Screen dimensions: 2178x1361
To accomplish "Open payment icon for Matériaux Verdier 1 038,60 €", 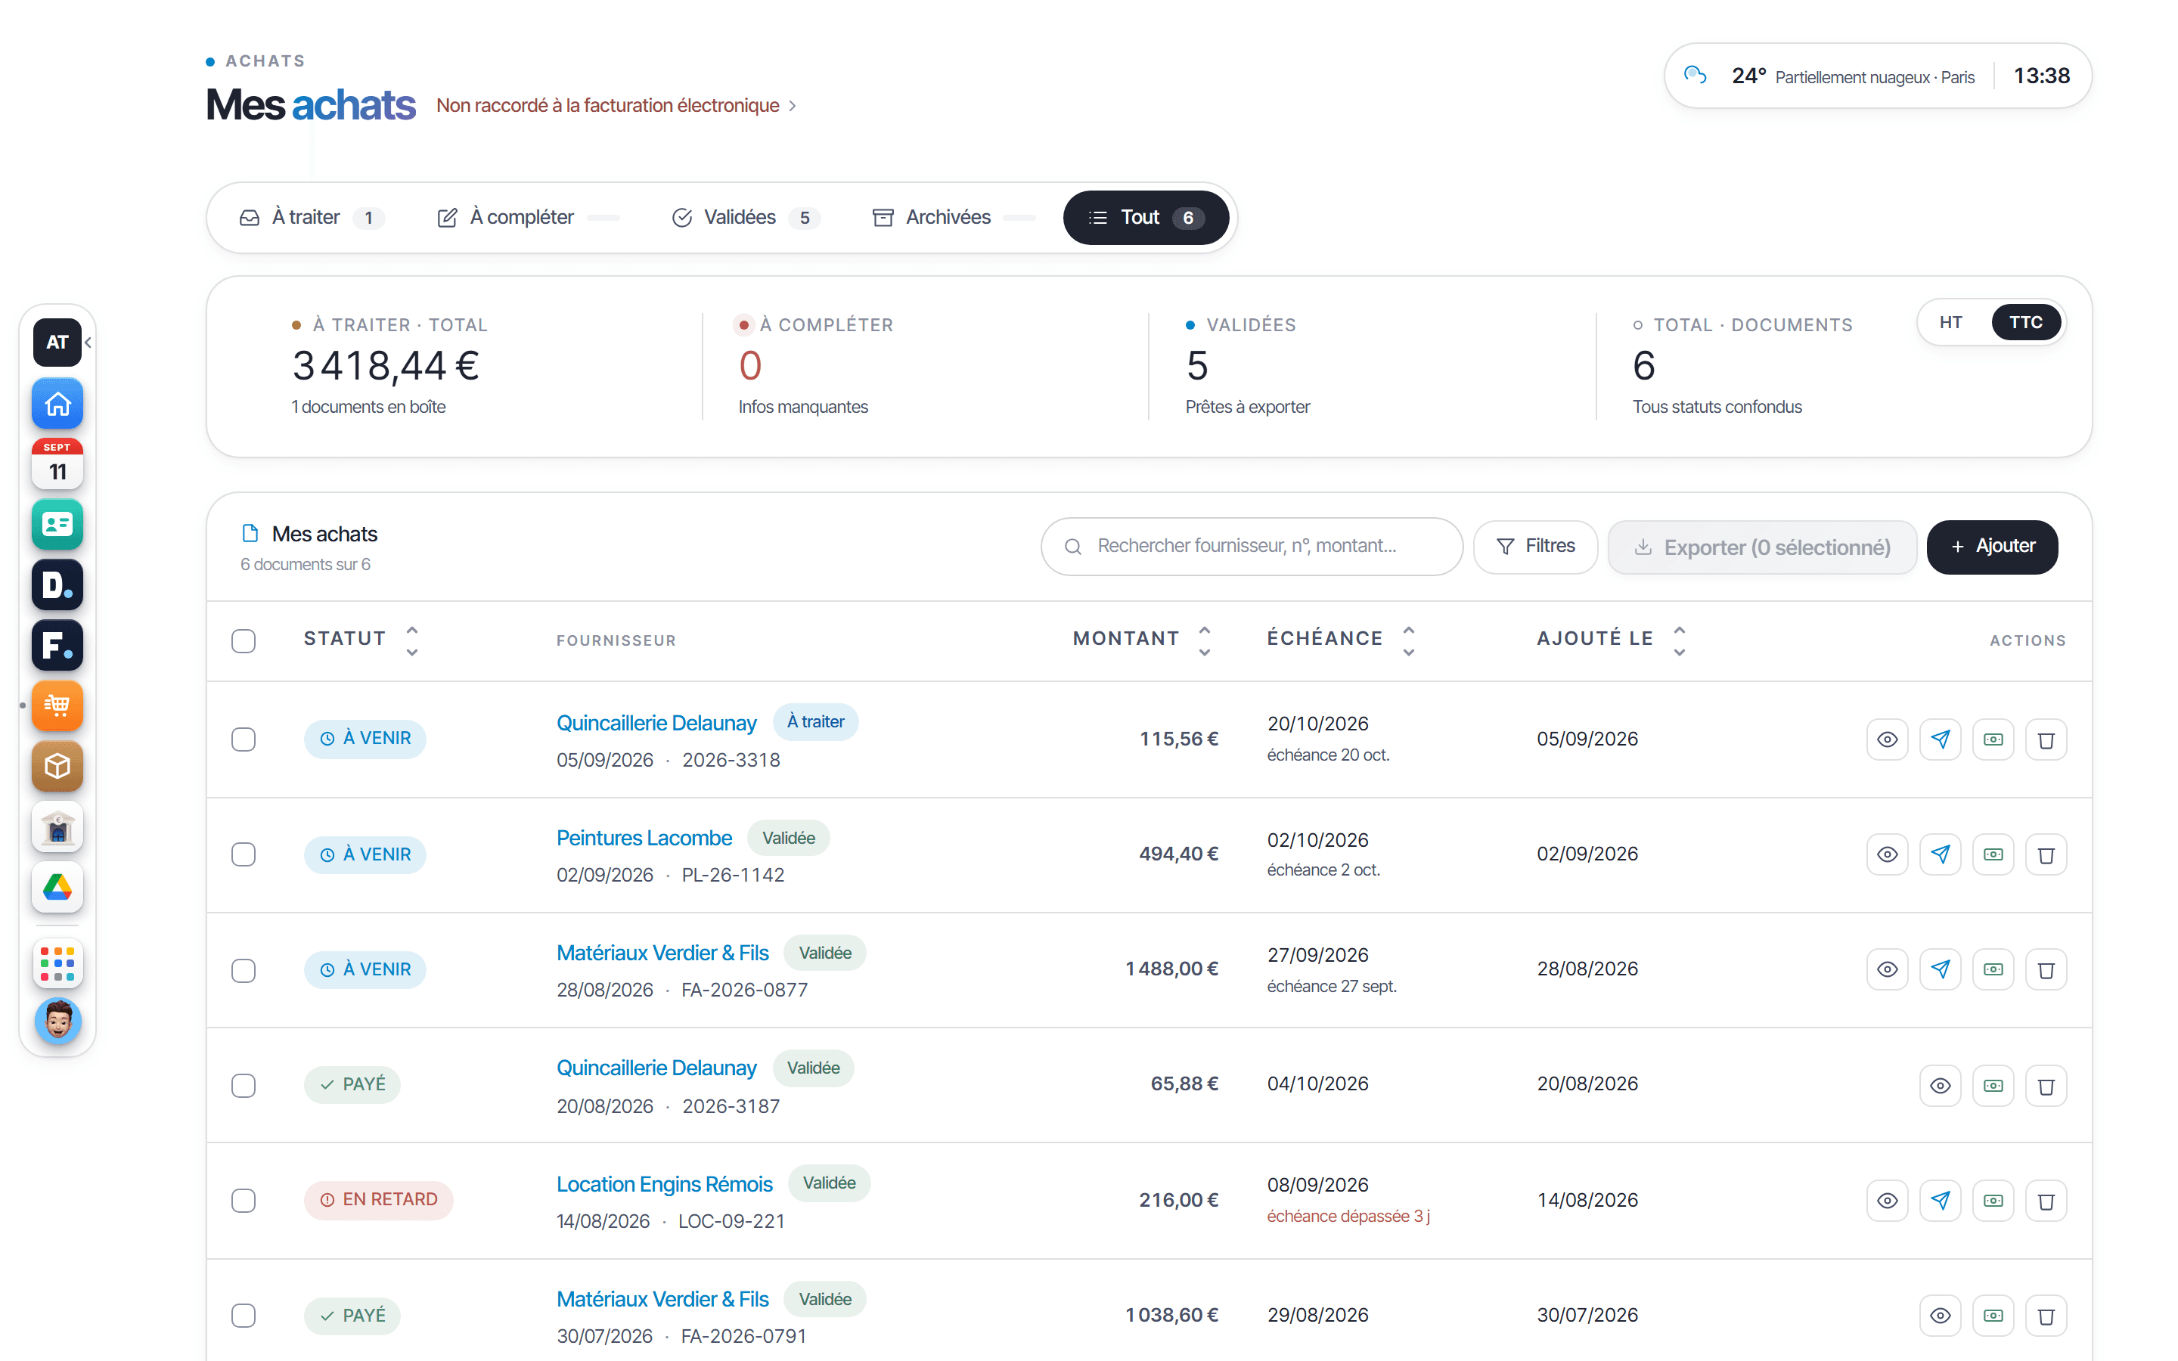I will tap(1993, 1315).
